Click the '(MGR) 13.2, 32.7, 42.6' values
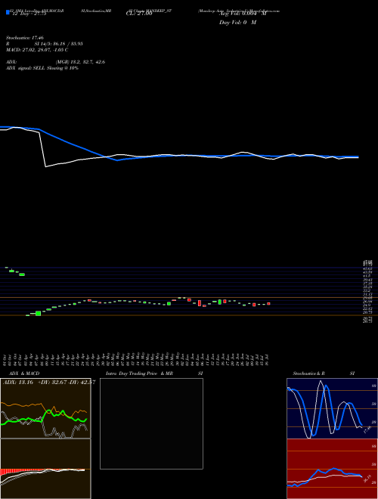The width and height of the screenshot is (378, 499). point(80,62)
